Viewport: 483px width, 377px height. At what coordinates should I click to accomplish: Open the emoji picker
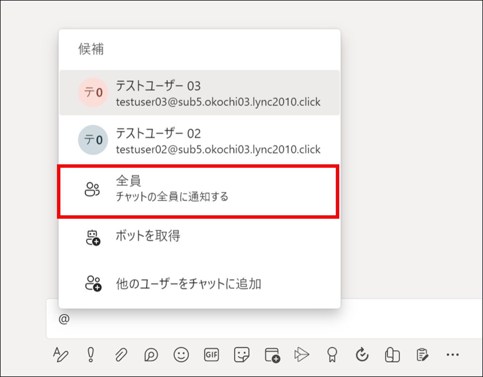181,354
